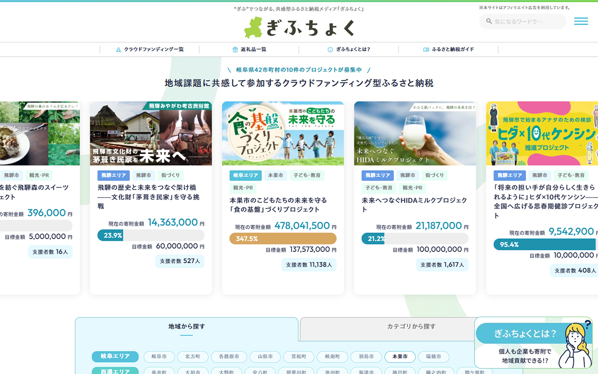Switch to the 地域から探す tab
This screenshot has height=374, width=598.
click(x=186, y=327)
